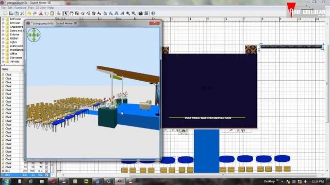This screenshot has width=330, height=185.
Task: Click the New home toolbar icon
Action: (x=6, y=13)
